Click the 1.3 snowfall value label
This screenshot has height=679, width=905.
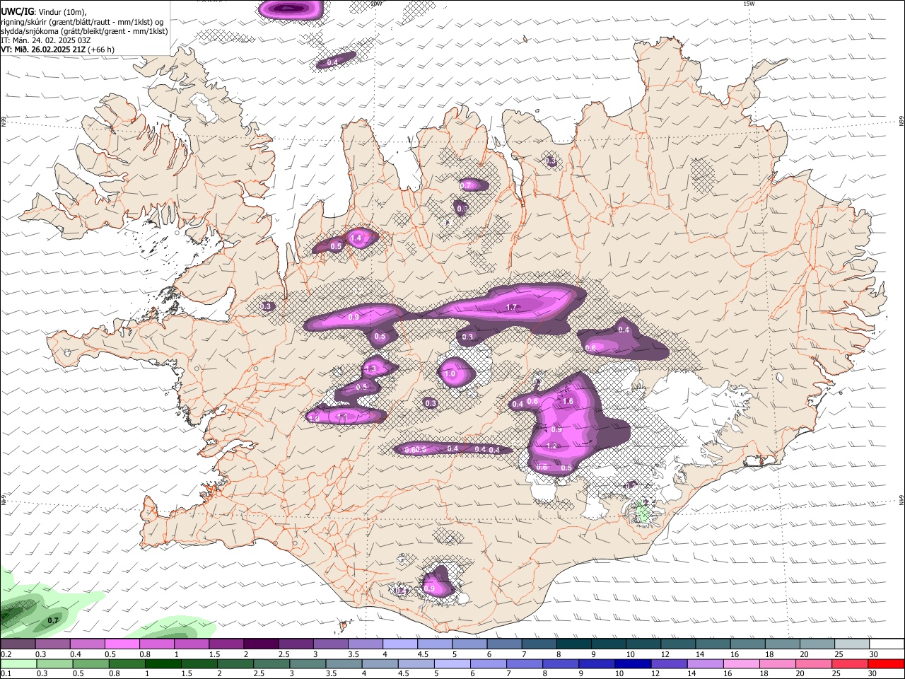pyautogui.click(x=370, y=368)
